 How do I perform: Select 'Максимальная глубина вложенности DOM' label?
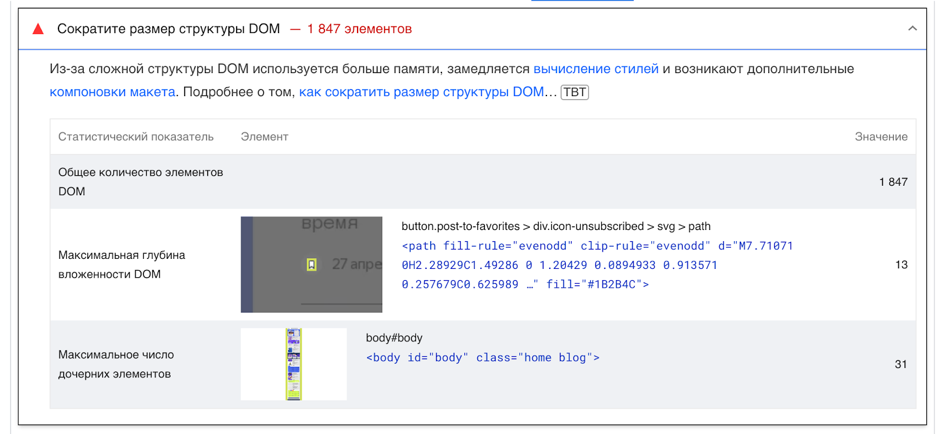(x=122, y=264)
